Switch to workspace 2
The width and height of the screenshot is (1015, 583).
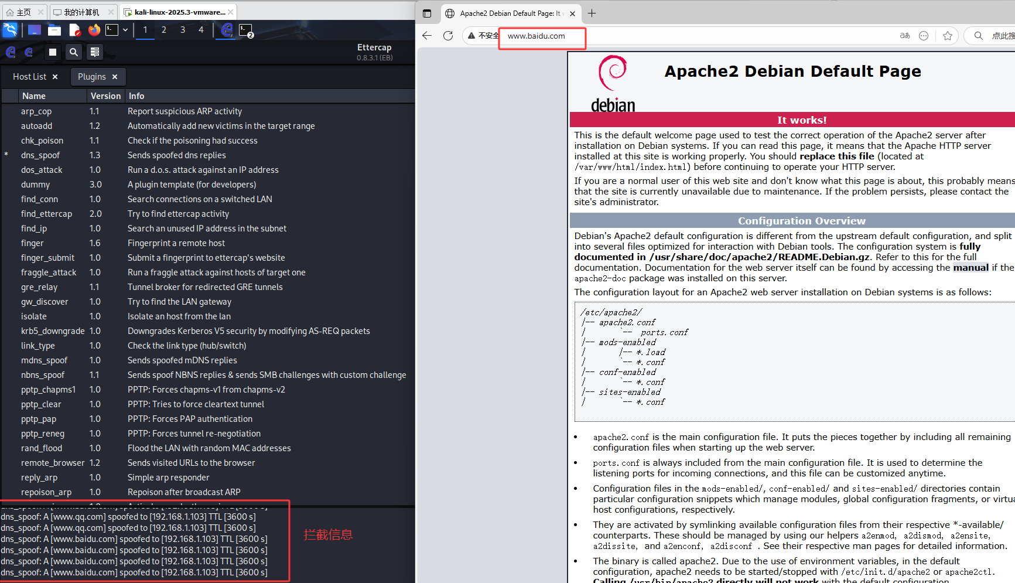[x=164, y=30]
